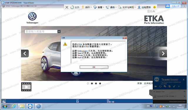Open the TeamViewer 主页 (Home) tab
Screen dimensions: 188x110
click(x=75, y=7)
